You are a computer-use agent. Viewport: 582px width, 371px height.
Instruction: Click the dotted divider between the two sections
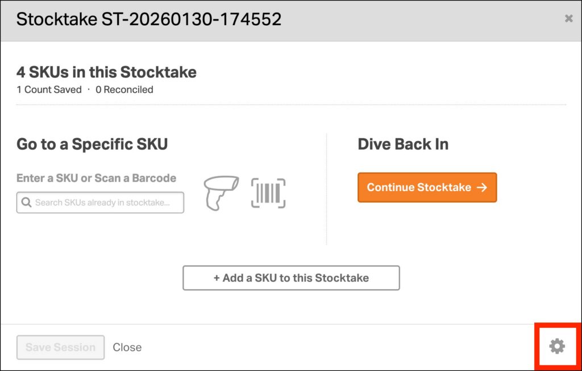(x=327, y=189)
